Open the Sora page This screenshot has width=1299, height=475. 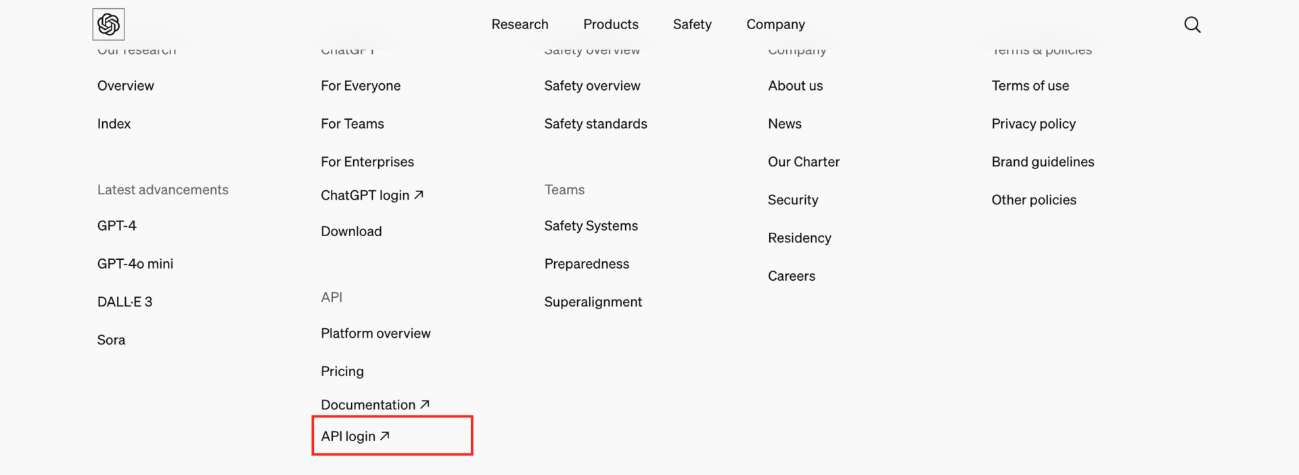[x=111, y=340]
